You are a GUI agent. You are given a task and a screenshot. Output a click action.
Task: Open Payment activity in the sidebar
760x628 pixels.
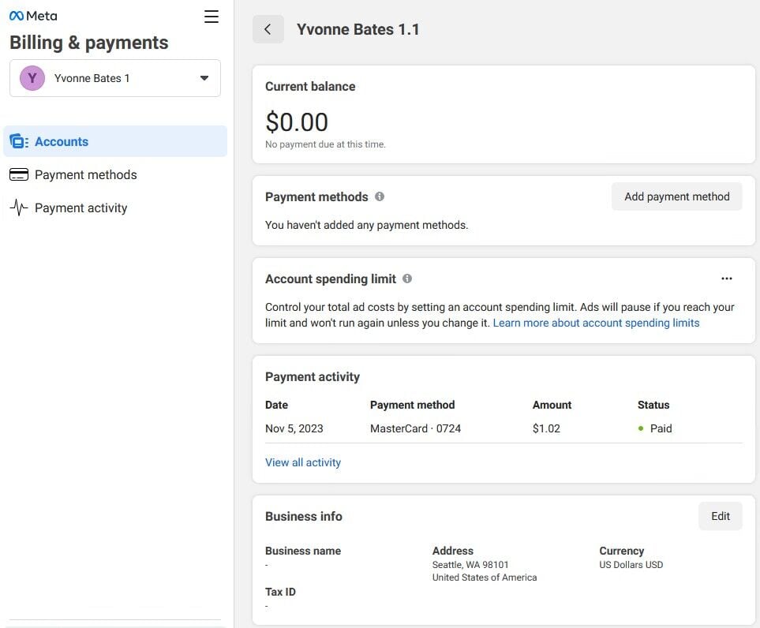(x=81, y=207)
